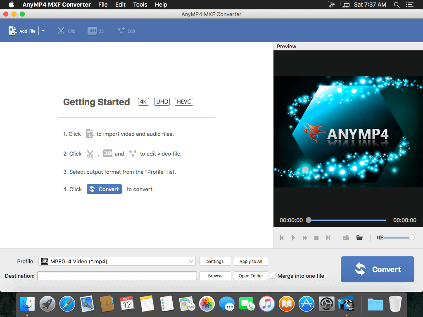423x317 pixels.
Task: Stop the preview playback
Action: point(316,237)
